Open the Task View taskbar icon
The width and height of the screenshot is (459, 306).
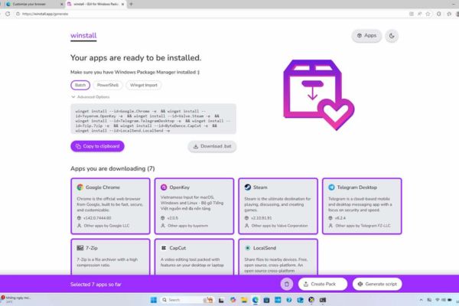(x=221, y=300)
